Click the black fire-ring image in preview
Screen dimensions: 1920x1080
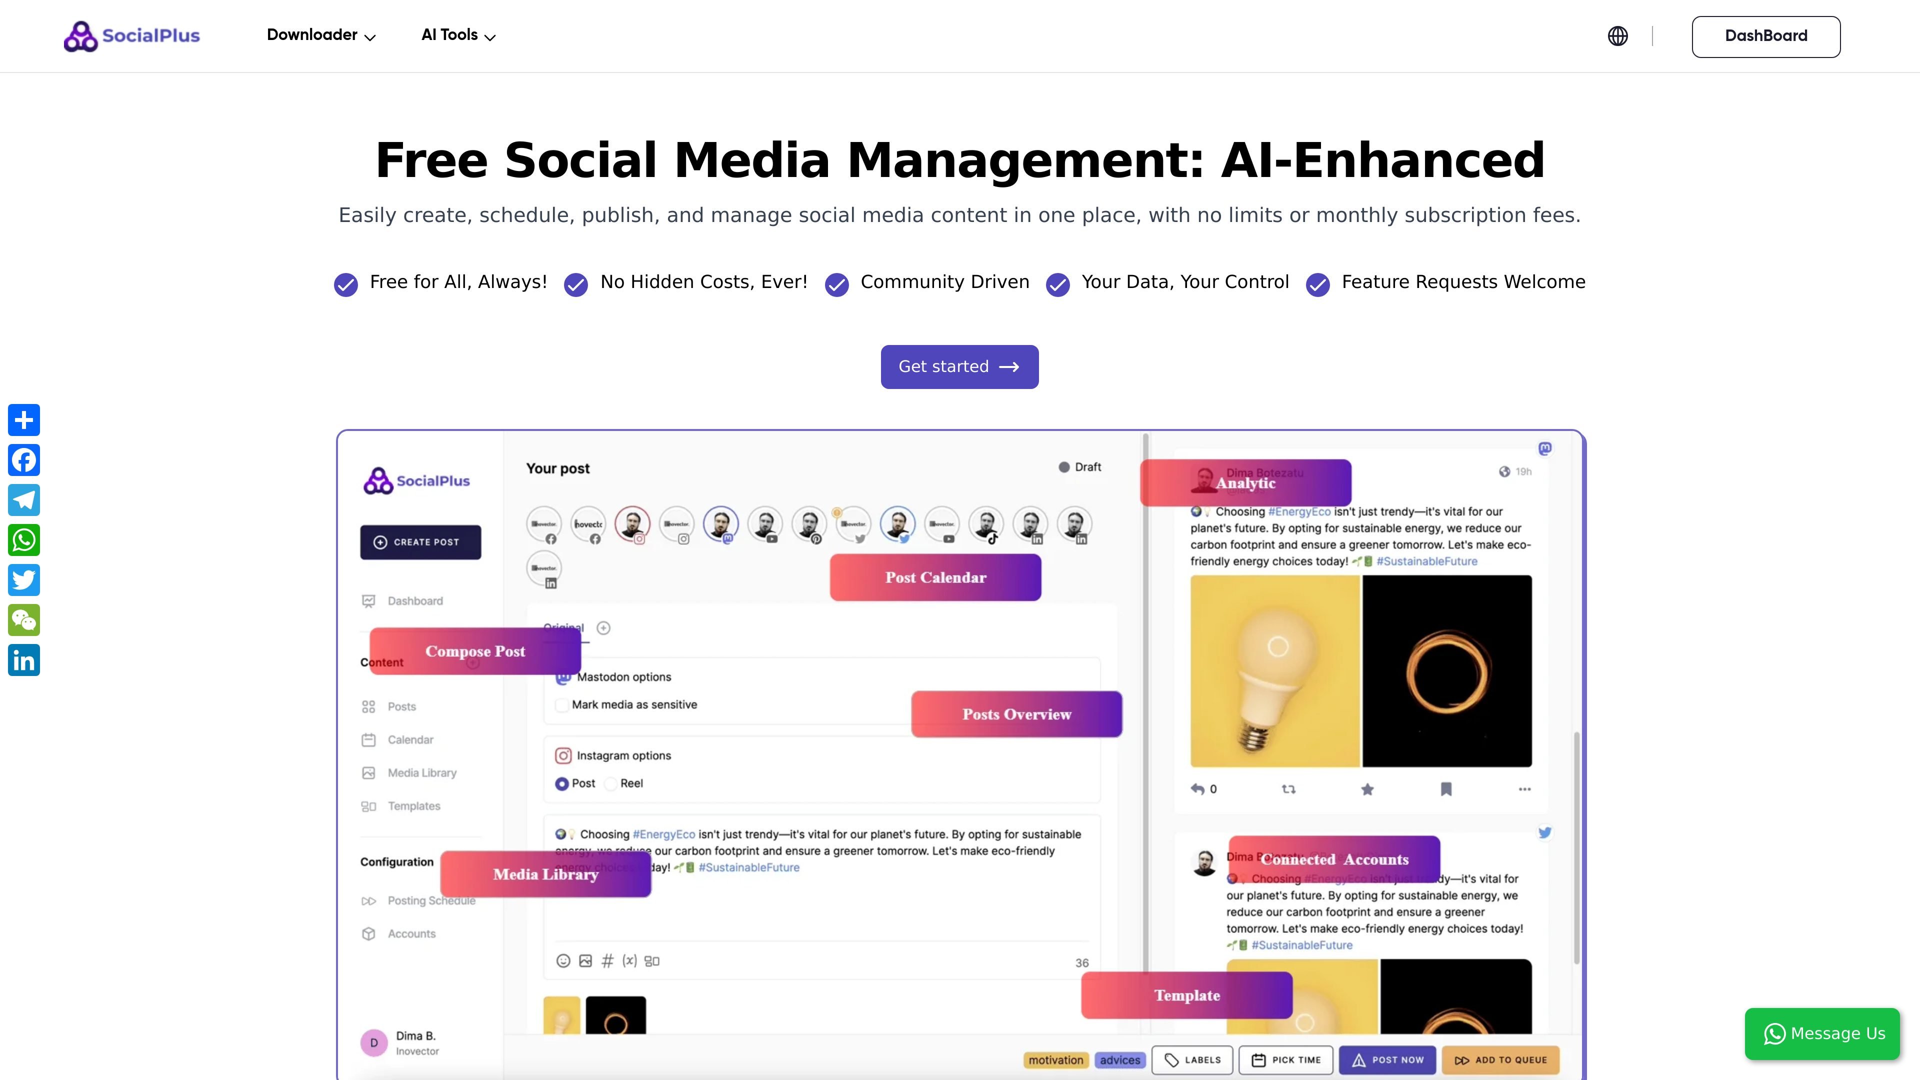point(1447,671)
